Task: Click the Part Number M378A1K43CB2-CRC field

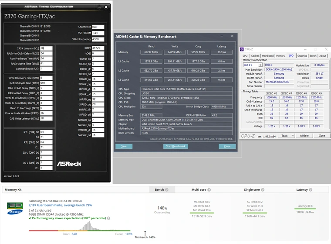Action: (x=279, y=82)
